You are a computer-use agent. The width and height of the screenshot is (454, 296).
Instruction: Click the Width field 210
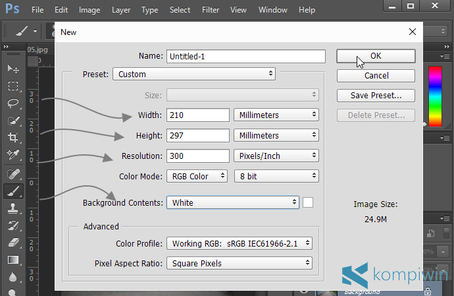[x=198, y=115]
